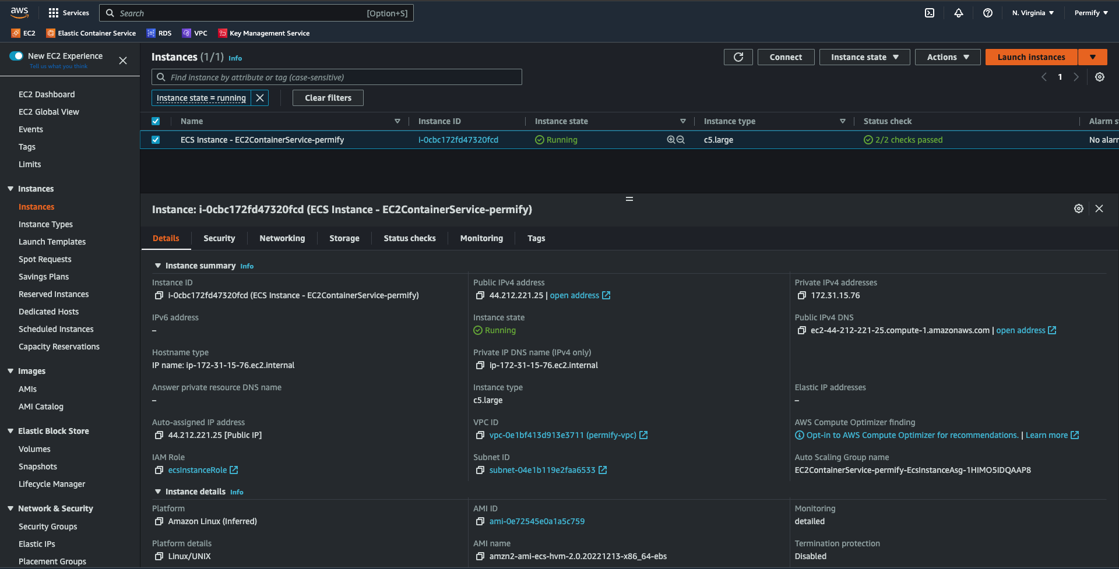Image resolution: width=1119 pixels, height=569 pixels.
Task: Open the Actions dropdown
Action: 948,57
